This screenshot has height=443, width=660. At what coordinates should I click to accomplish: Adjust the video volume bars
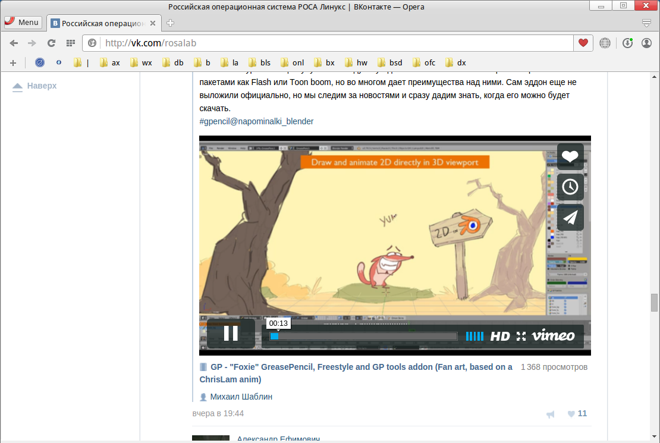(x=474, y=336)
